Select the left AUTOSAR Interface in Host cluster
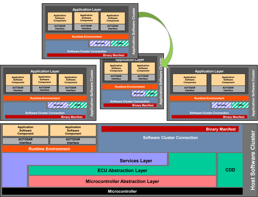258x197 pixels. (x=25, y=141)
